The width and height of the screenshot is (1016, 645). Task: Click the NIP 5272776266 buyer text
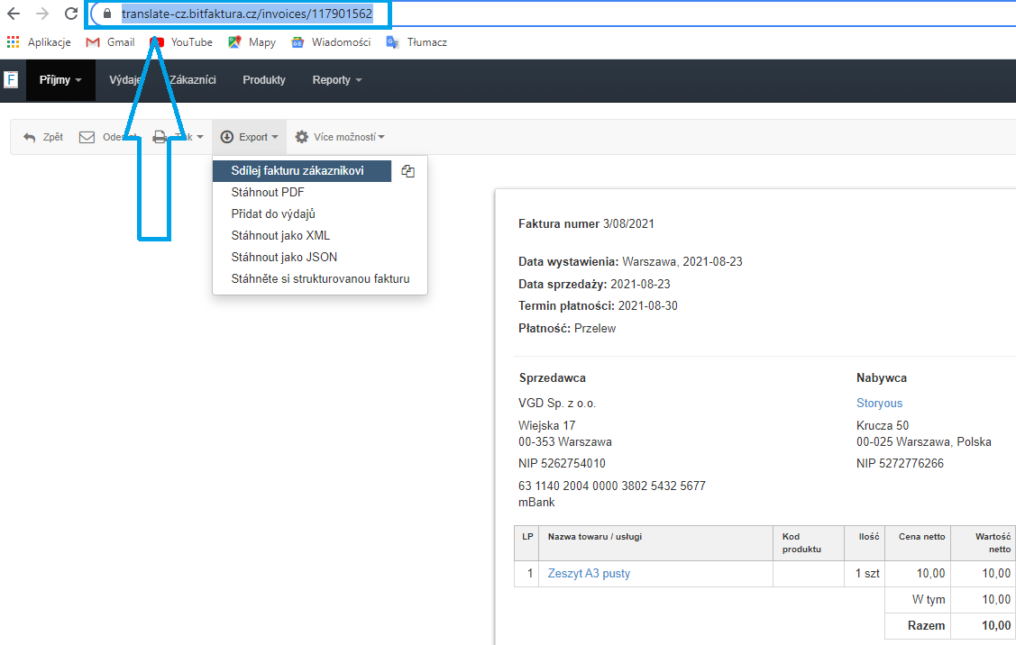[900, 463]
